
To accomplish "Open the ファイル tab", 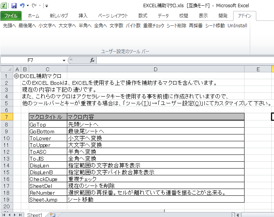I will tap(11, 16).
